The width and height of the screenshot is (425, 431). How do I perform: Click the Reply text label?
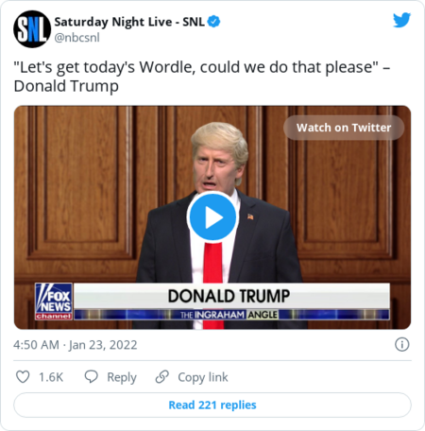(122, 377)
